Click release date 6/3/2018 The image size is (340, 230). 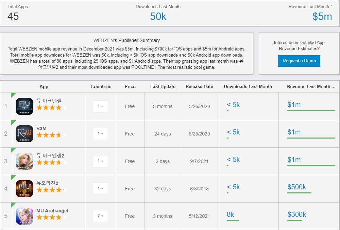pos(199,189)
